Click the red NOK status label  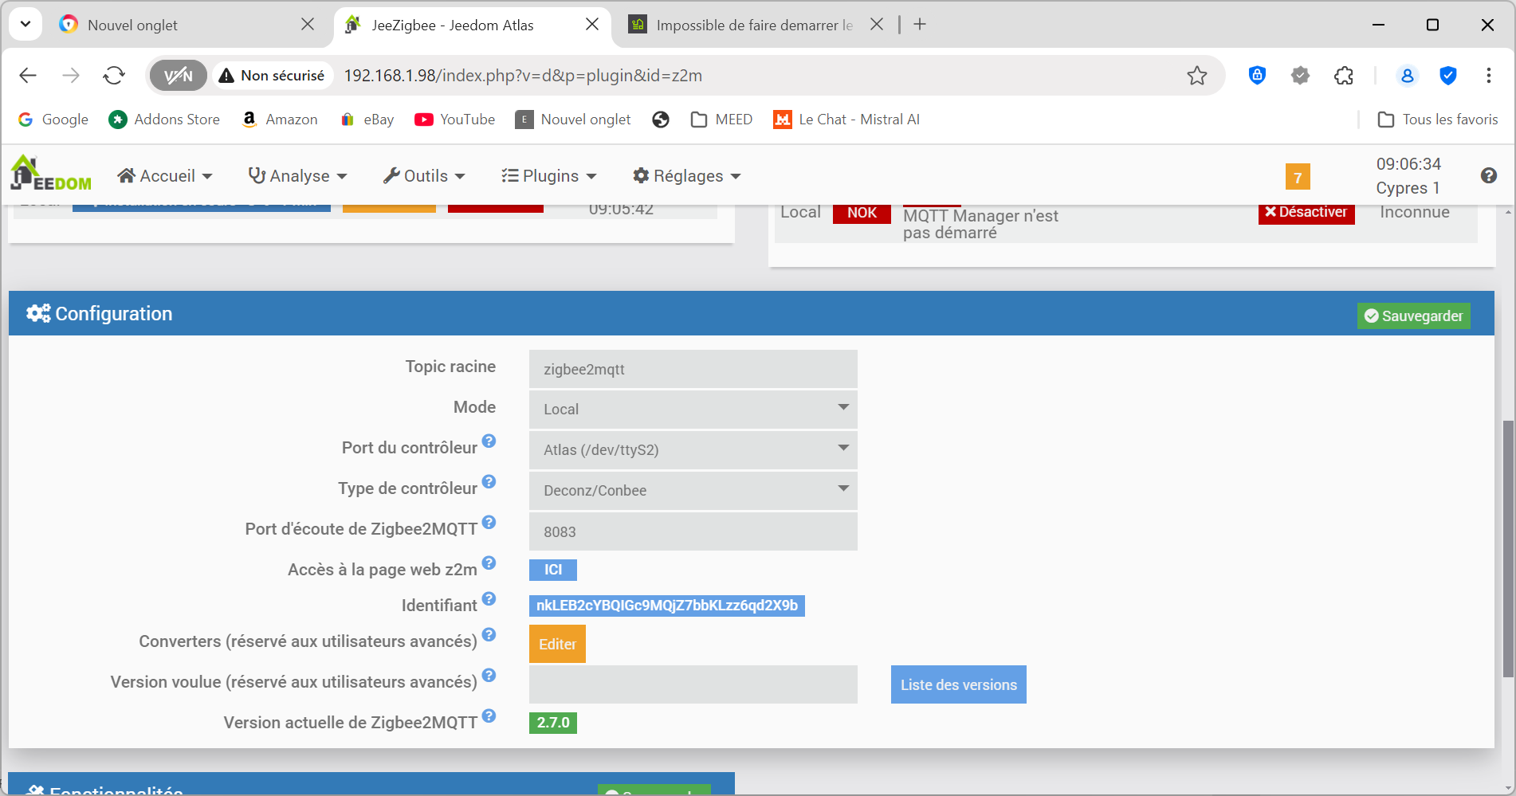862,213
